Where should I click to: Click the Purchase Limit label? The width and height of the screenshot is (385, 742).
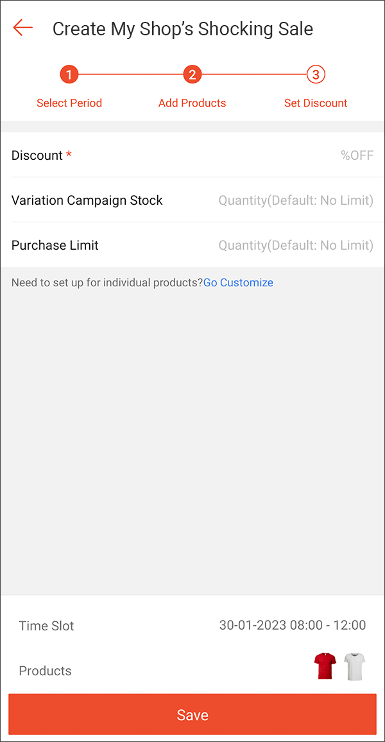55,245
